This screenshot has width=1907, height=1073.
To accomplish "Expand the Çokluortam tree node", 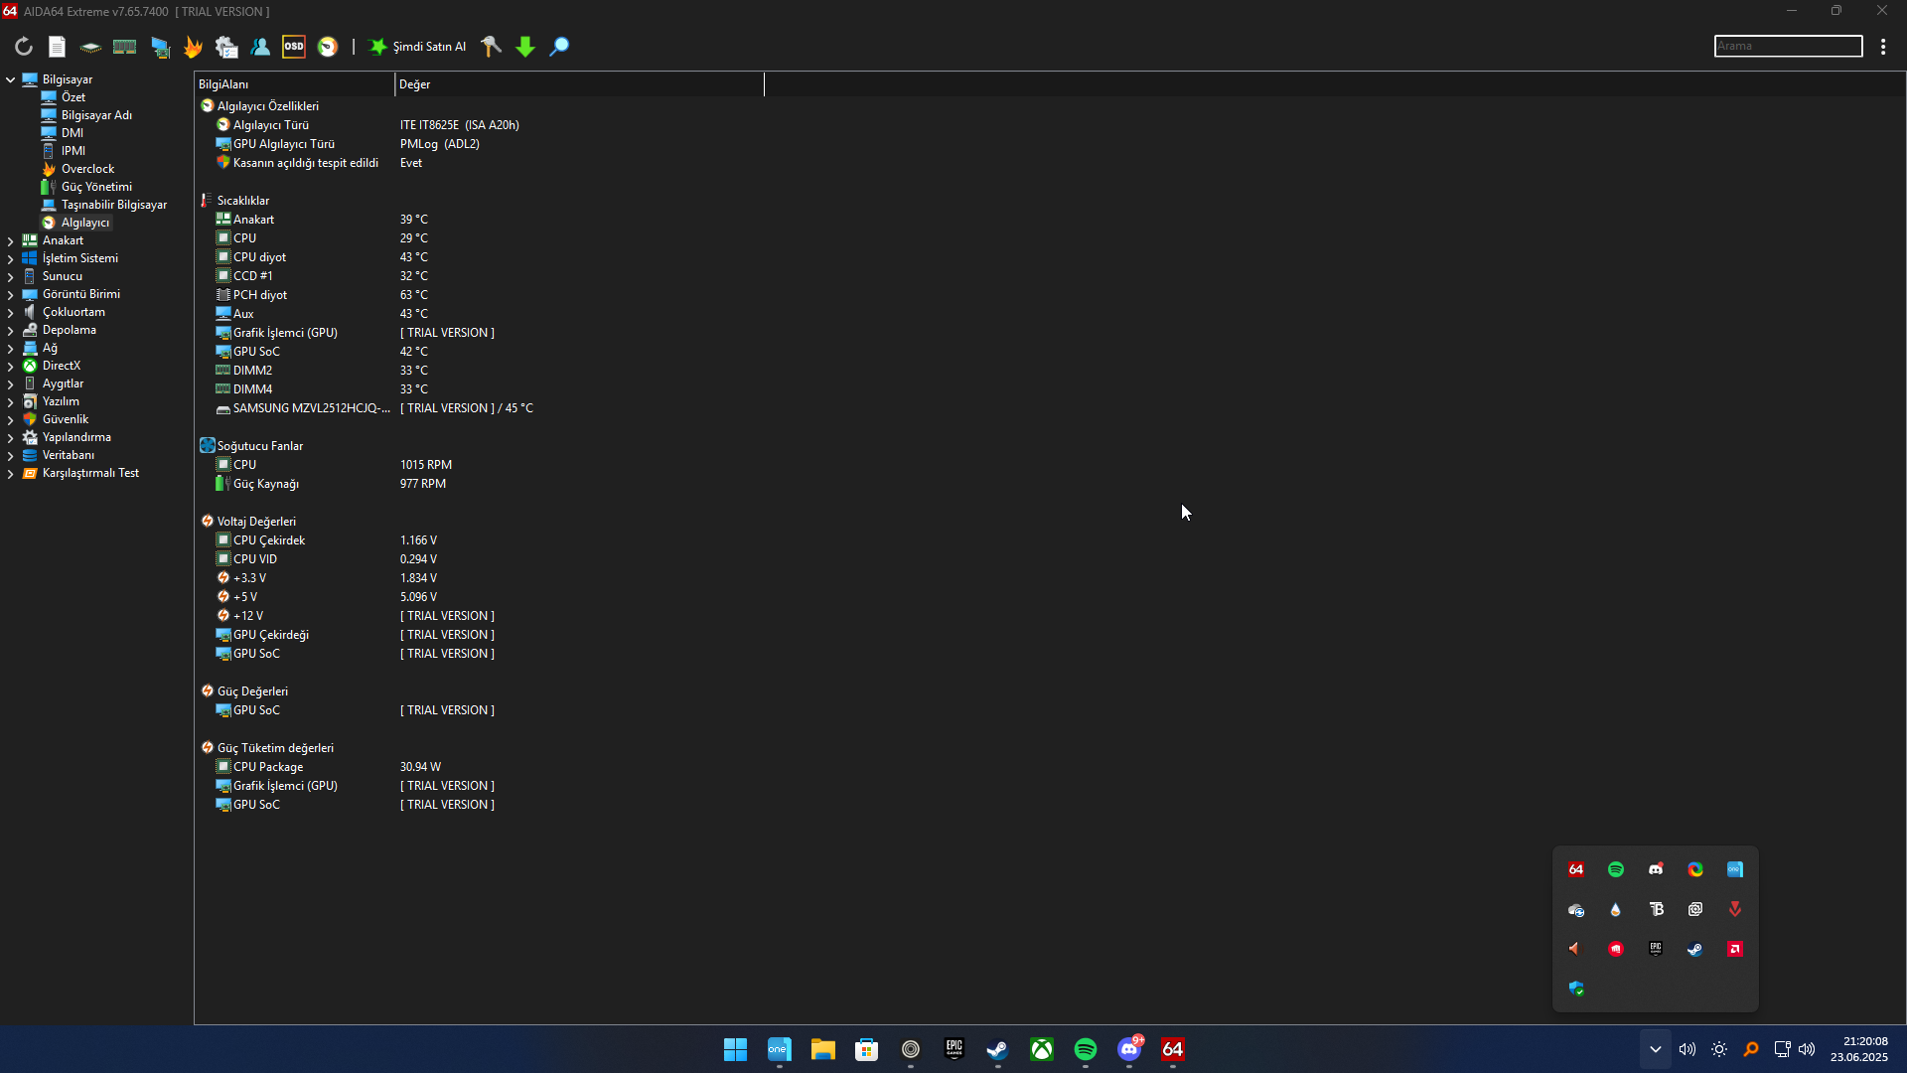I will (11, 312).
